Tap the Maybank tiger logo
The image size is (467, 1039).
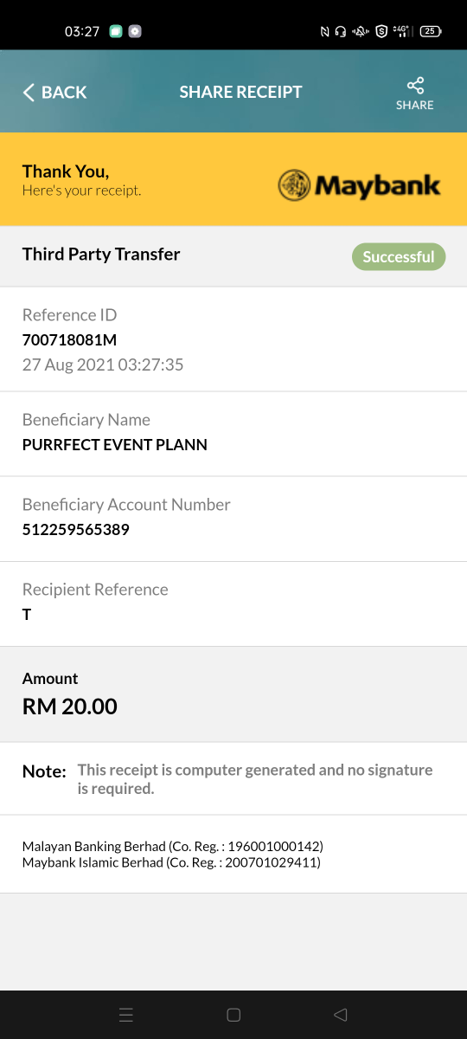tap(294, 184)
